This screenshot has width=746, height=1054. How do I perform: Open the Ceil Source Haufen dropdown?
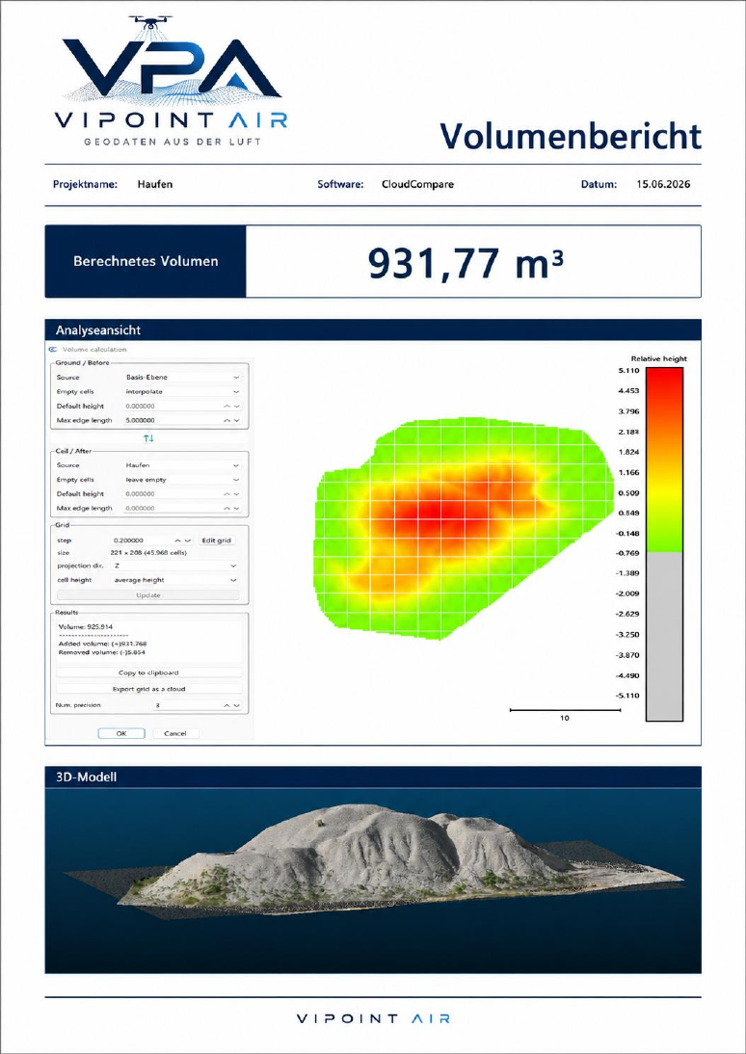tap(182, 465)
